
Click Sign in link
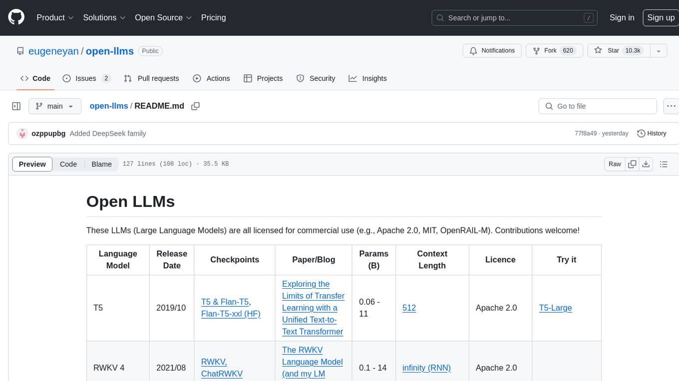point(622,17)
